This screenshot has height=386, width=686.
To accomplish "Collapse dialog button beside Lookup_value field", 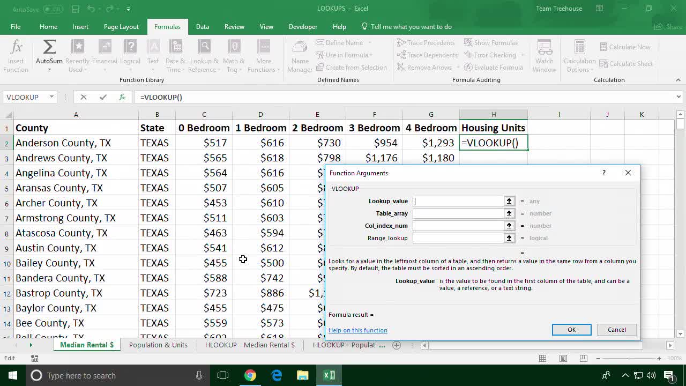I will tap(509, 201).
